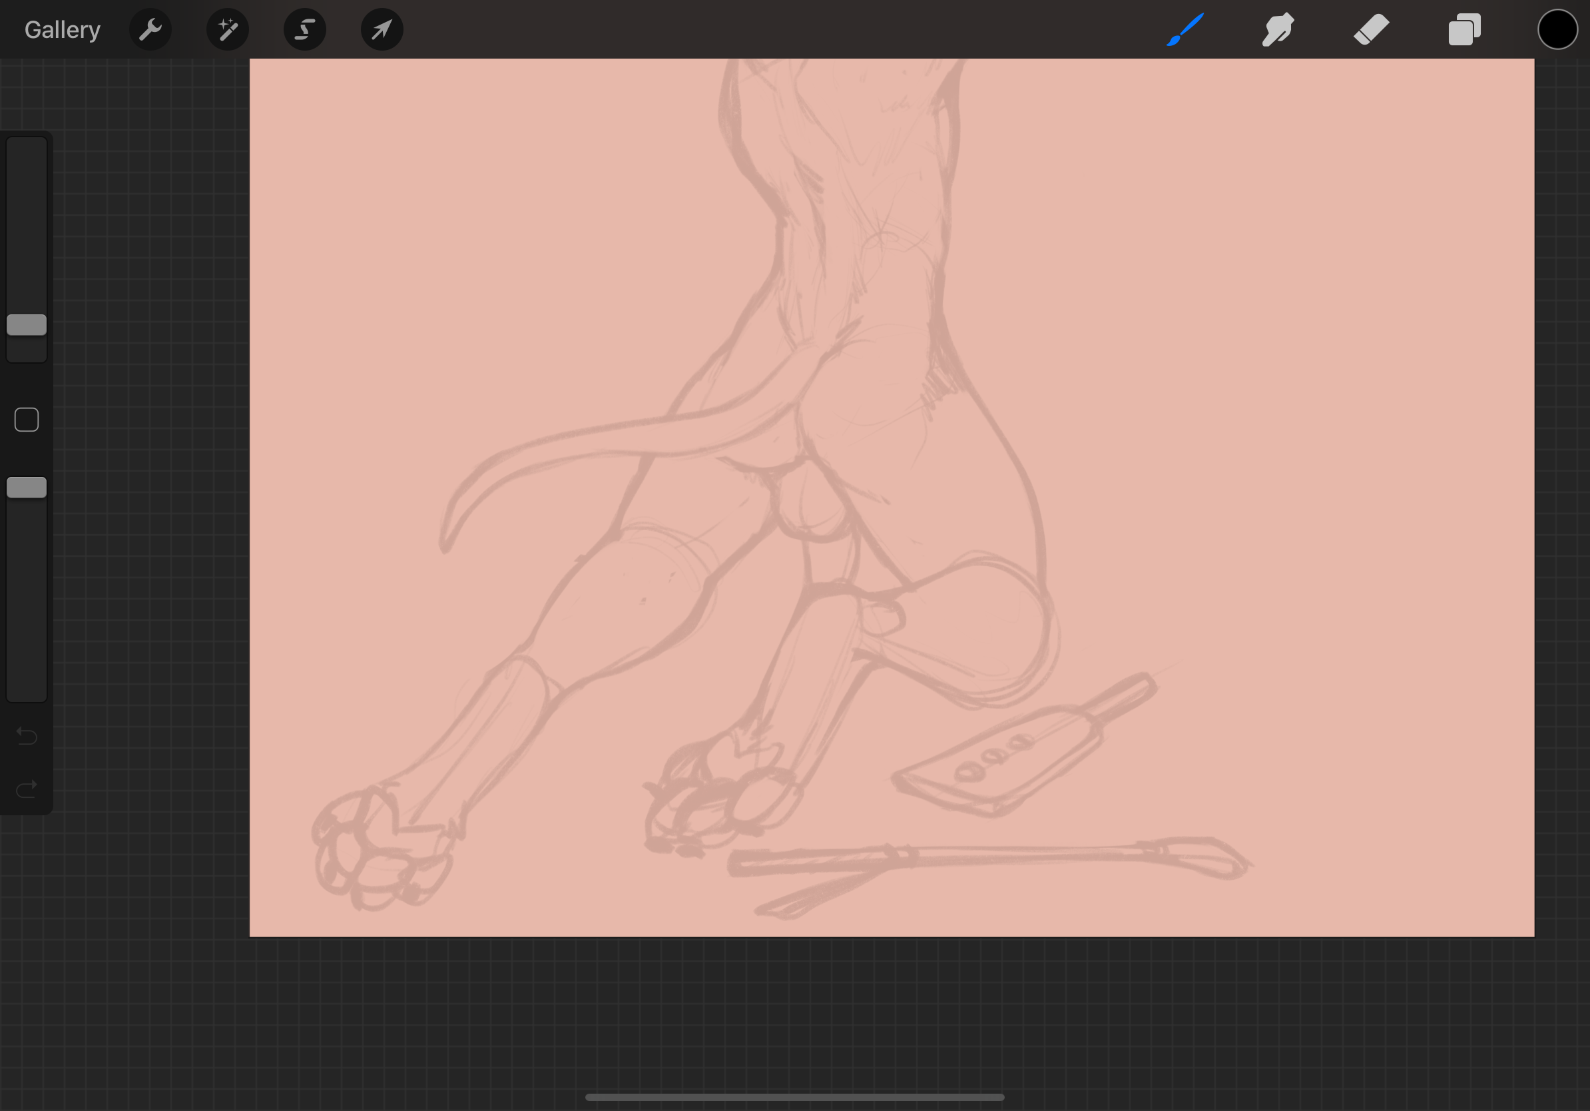
Task: Select the Eraser tool
Action: click(1371, 30)
